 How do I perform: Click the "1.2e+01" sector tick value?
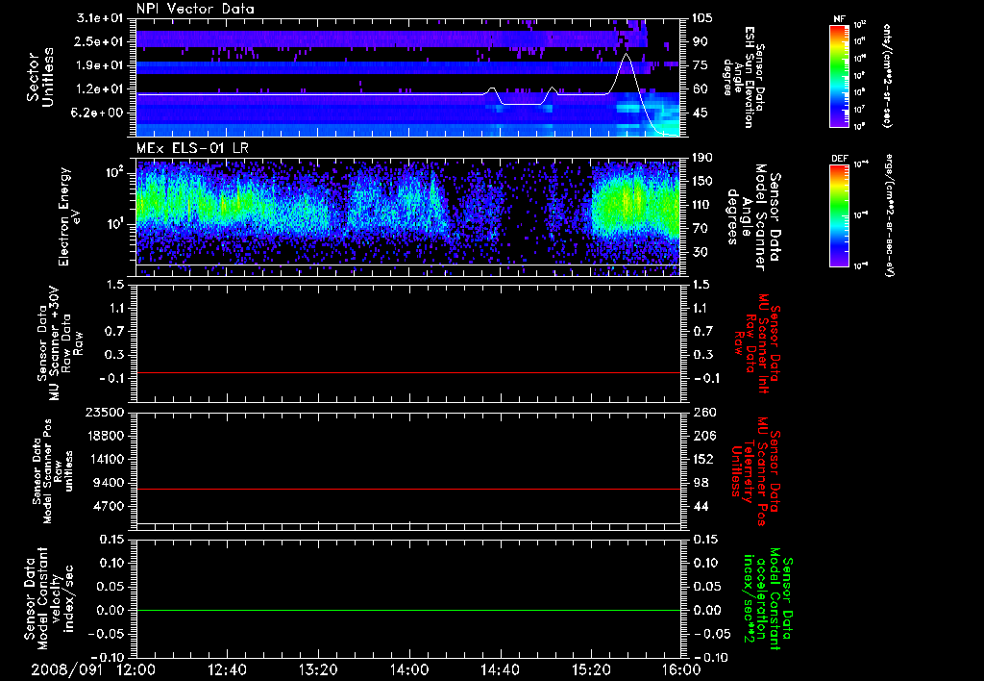tap(100, 89)
